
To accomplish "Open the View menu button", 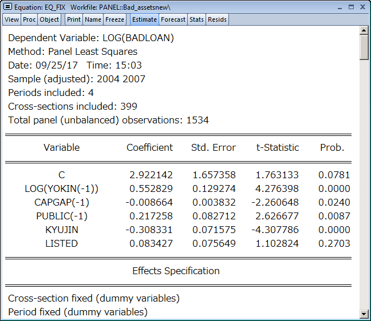I will (12, 19).
